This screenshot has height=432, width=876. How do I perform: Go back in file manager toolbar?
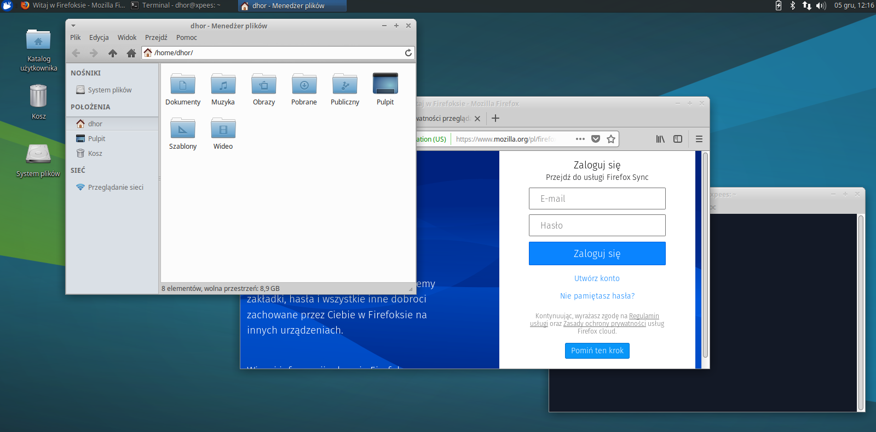coord(76,53)
